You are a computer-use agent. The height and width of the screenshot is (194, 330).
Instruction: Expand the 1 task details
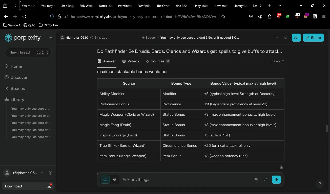[x=278, y=61]
